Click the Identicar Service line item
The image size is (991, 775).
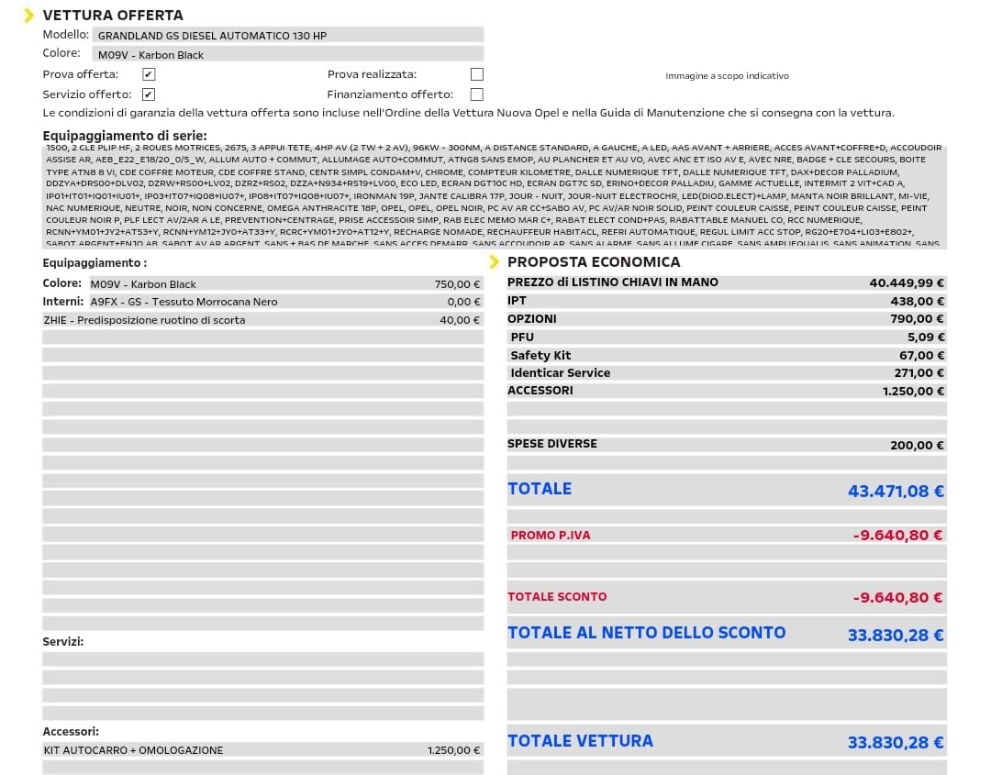[726, 373]
